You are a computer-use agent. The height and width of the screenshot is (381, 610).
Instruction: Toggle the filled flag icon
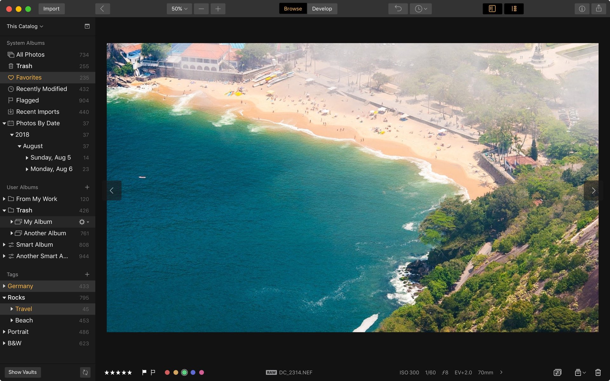coord(144,372)
